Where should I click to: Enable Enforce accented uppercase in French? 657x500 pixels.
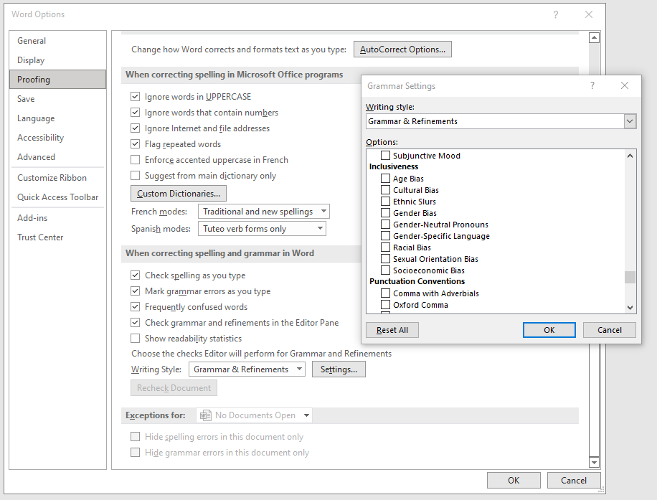pos(135,160)
